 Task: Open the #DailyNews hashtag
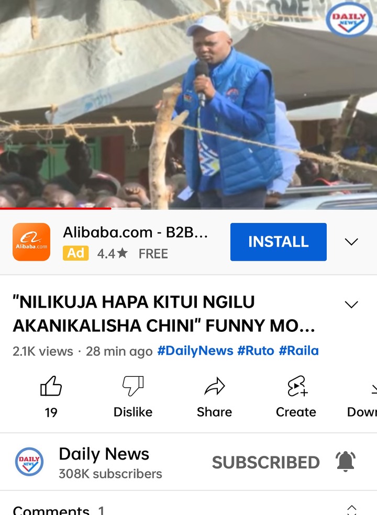tap(195, 351)
